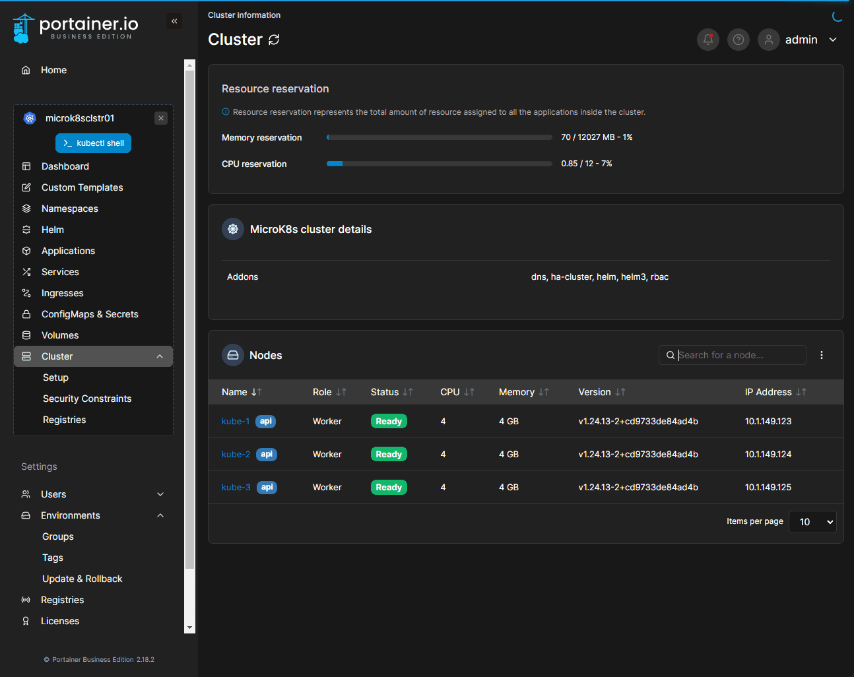Viewport: 854px width, 677px height.
Task: Open the kube-2 node link
Action: tap(236, 454)
